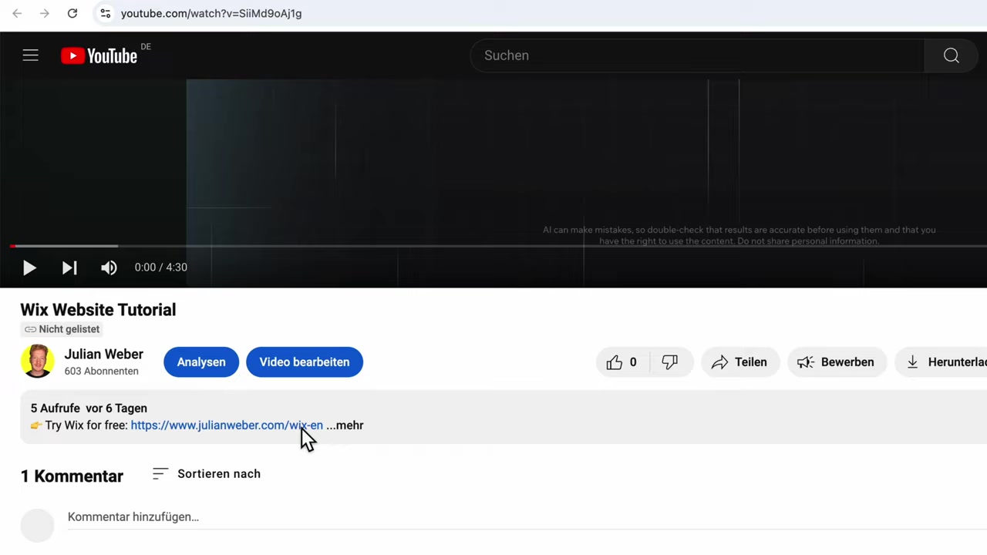This screenshot has height=555, width=987.
Task: Click the Bewerben promote button
Action: (836, 362)
